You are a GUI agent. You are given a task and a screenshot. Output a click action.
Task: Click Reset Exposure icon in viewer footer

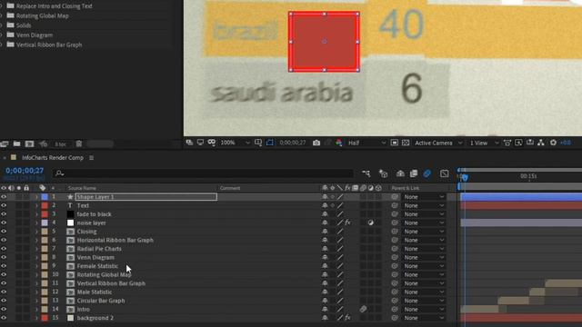[x=553, y=143]
